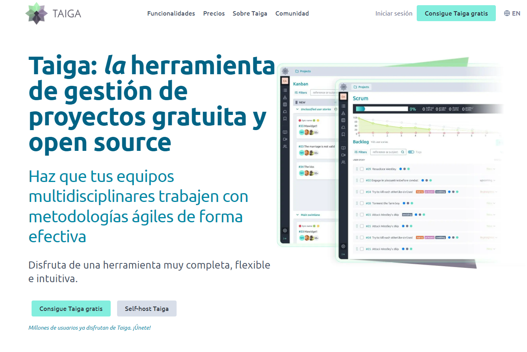Open the EA avatar in Scrum sidebar
Image resolution: width=527 pixels, height=352 pixels.
tap(343, 97)
